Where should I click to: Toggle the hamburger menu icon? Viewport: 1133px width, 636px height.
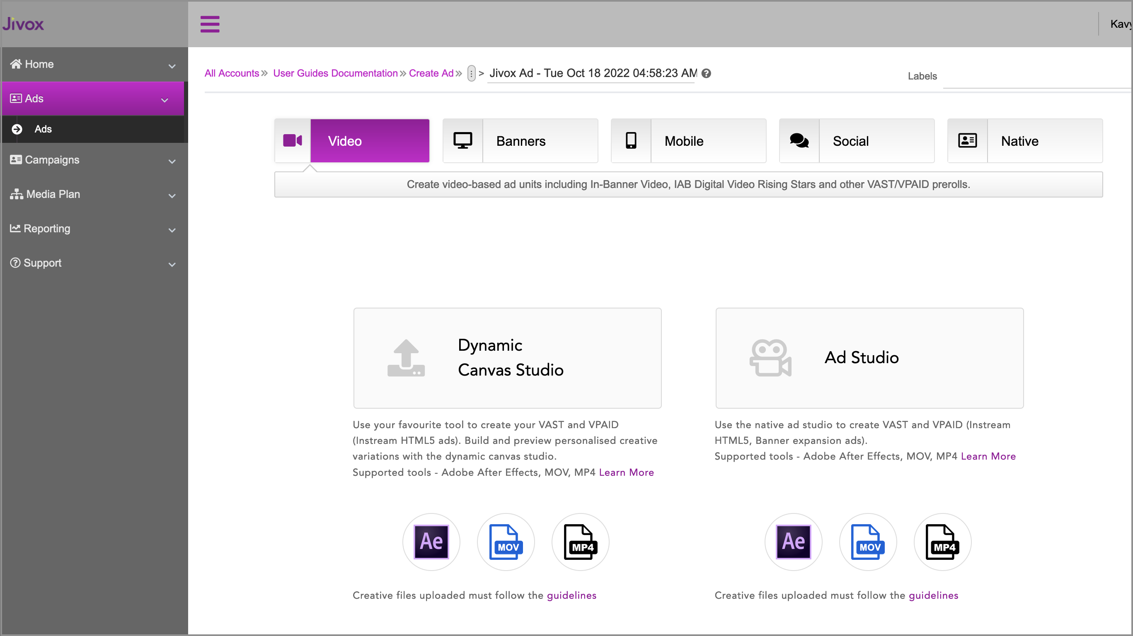pyautogui.click(x=210, y=24)
